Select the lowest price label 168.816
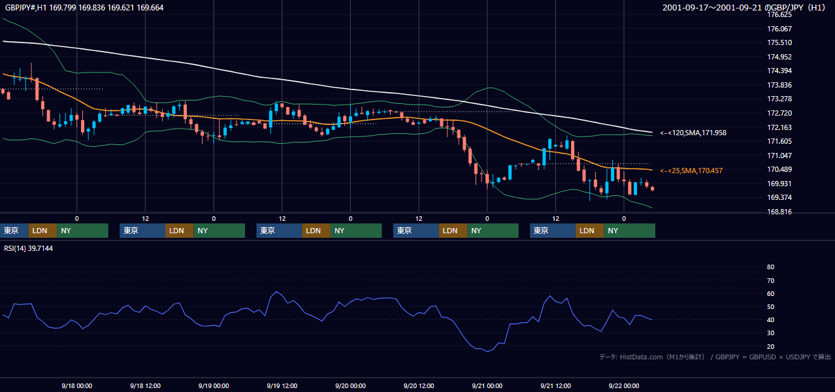835x392 pixels. tap(779, 212)
